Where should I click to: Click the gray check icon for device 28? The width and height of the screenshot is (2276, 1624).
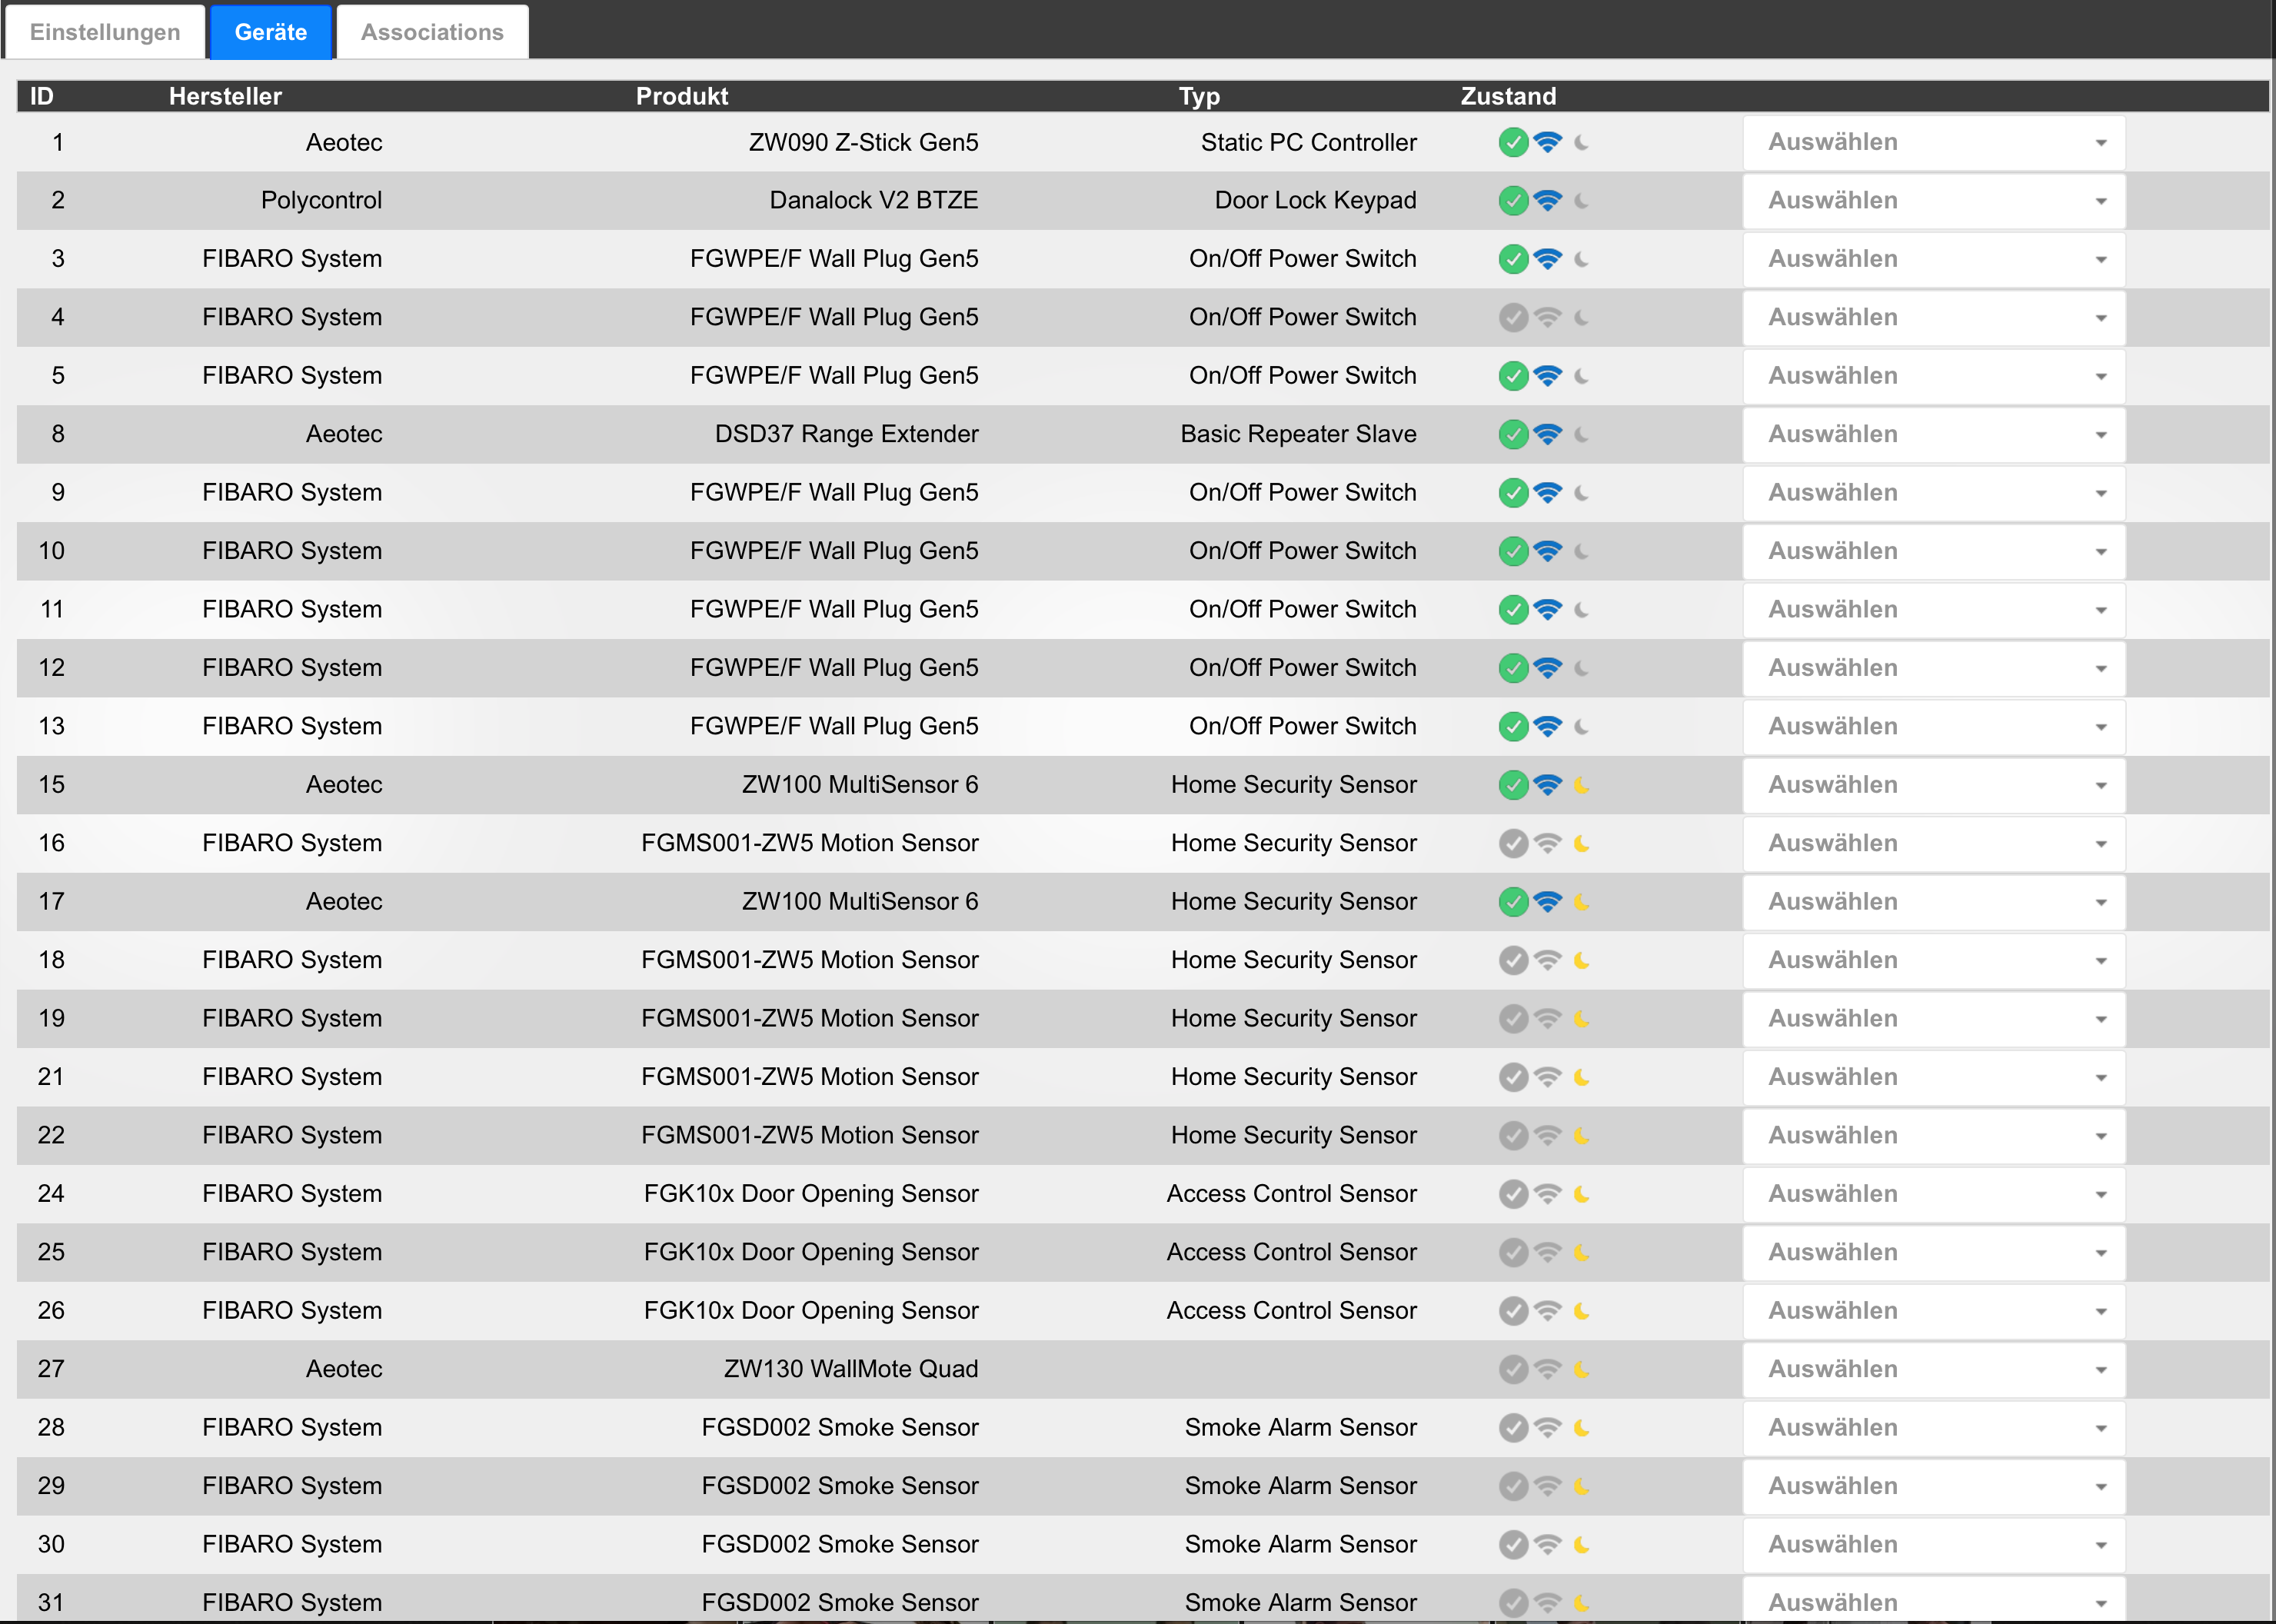pos(1513,1428)
